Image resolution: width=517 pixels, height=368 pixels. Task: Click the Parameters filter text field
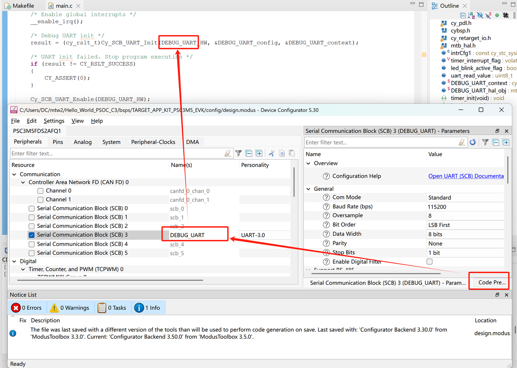(380, 142)
